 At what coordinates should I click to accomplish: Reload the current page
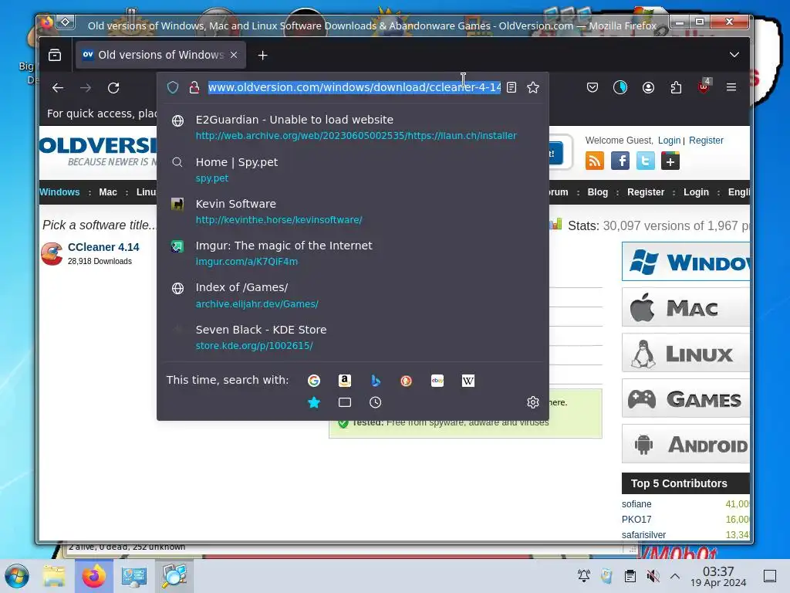[x=113, y=88]
